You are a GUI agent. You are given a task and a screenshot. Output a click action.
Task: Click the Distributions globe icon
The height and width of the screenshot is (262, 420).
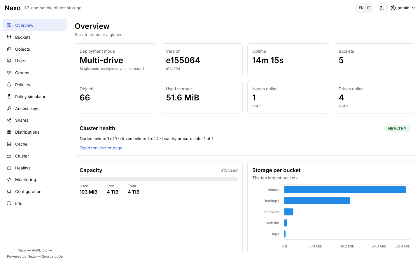click(9, 132)
